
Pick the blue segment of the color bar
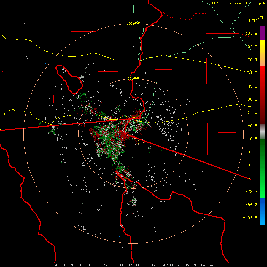[262, 212]
